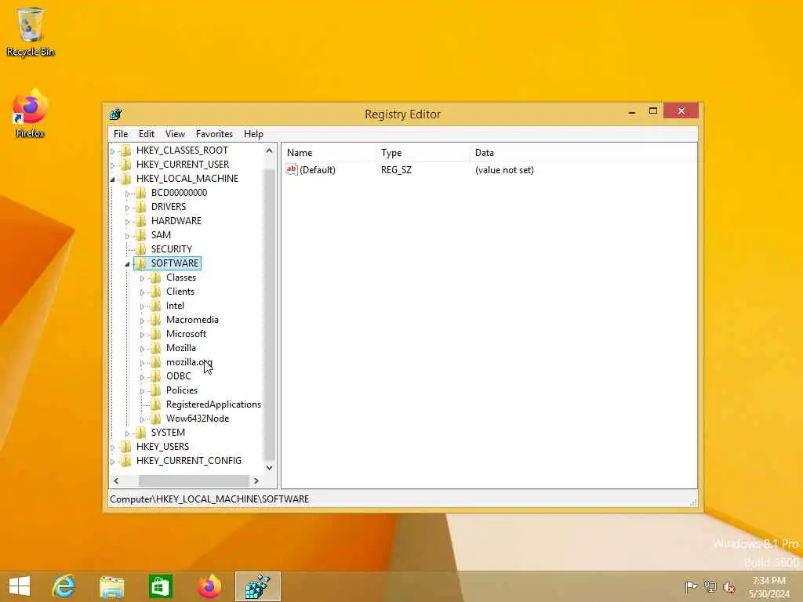The width and height of the screenshot is (803, 602).
Task: Click tree horizontal scroll right arrow
Action: 256,481
